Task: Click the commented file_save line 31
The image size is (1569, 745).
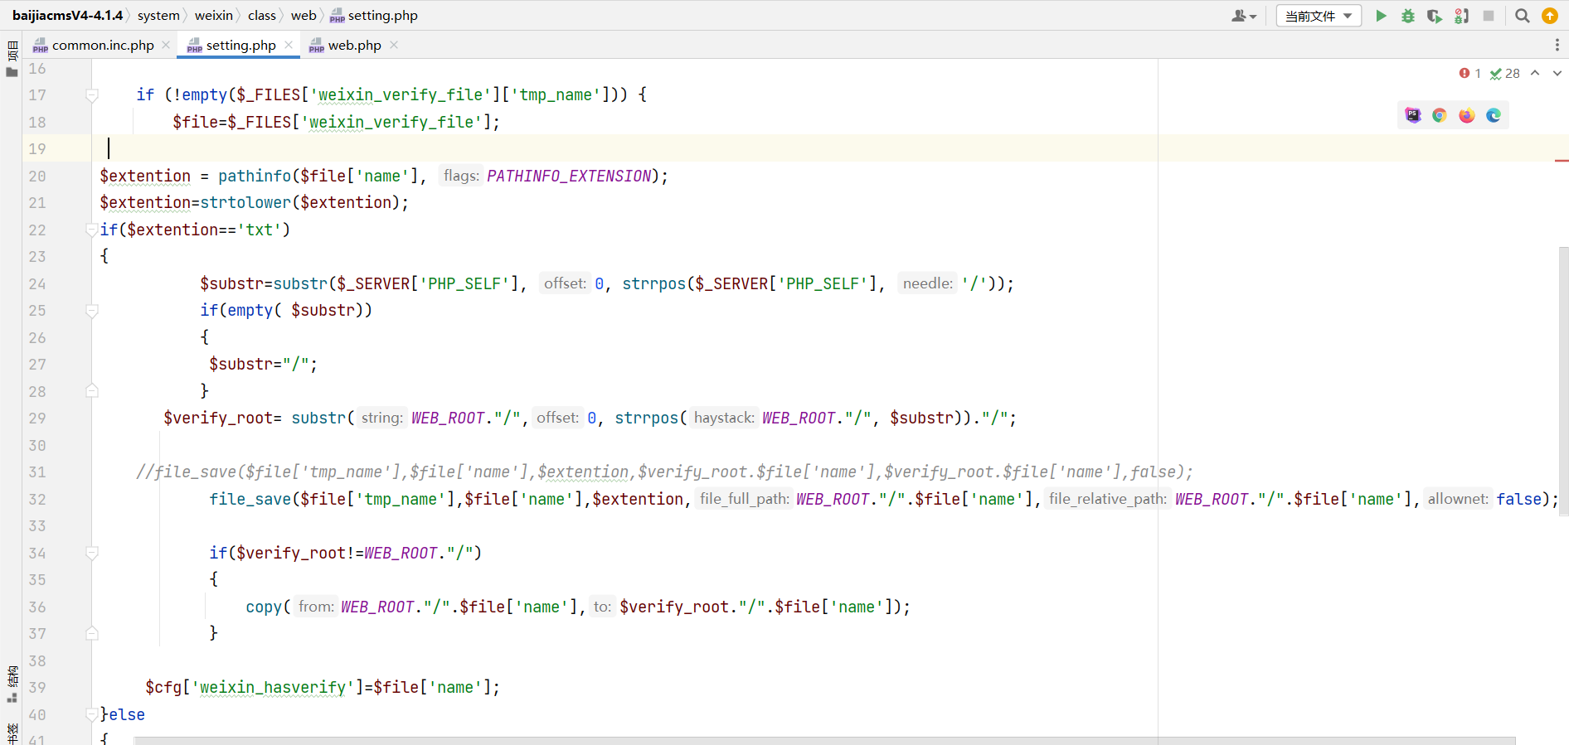Action: pos(664,472)
